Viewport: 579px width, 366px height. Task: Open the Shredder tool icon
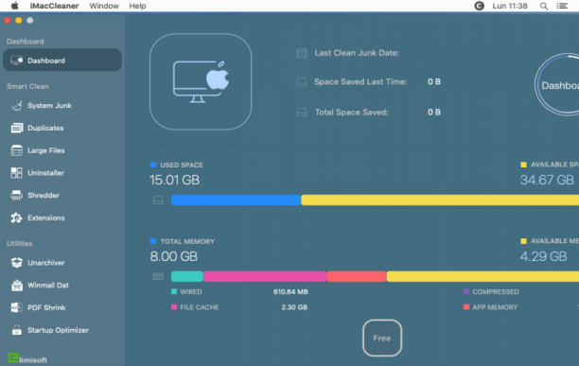click(17, 195)
